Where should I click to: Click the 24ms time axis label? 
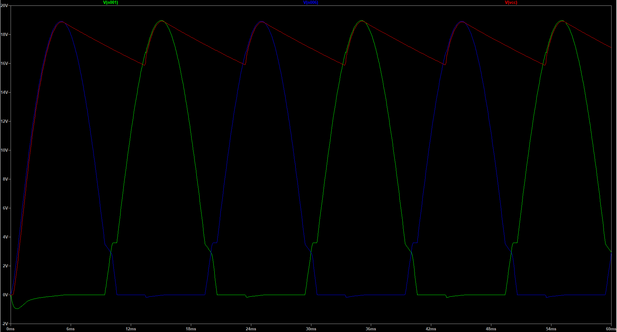pyautogui.click(x=251, y=329)
